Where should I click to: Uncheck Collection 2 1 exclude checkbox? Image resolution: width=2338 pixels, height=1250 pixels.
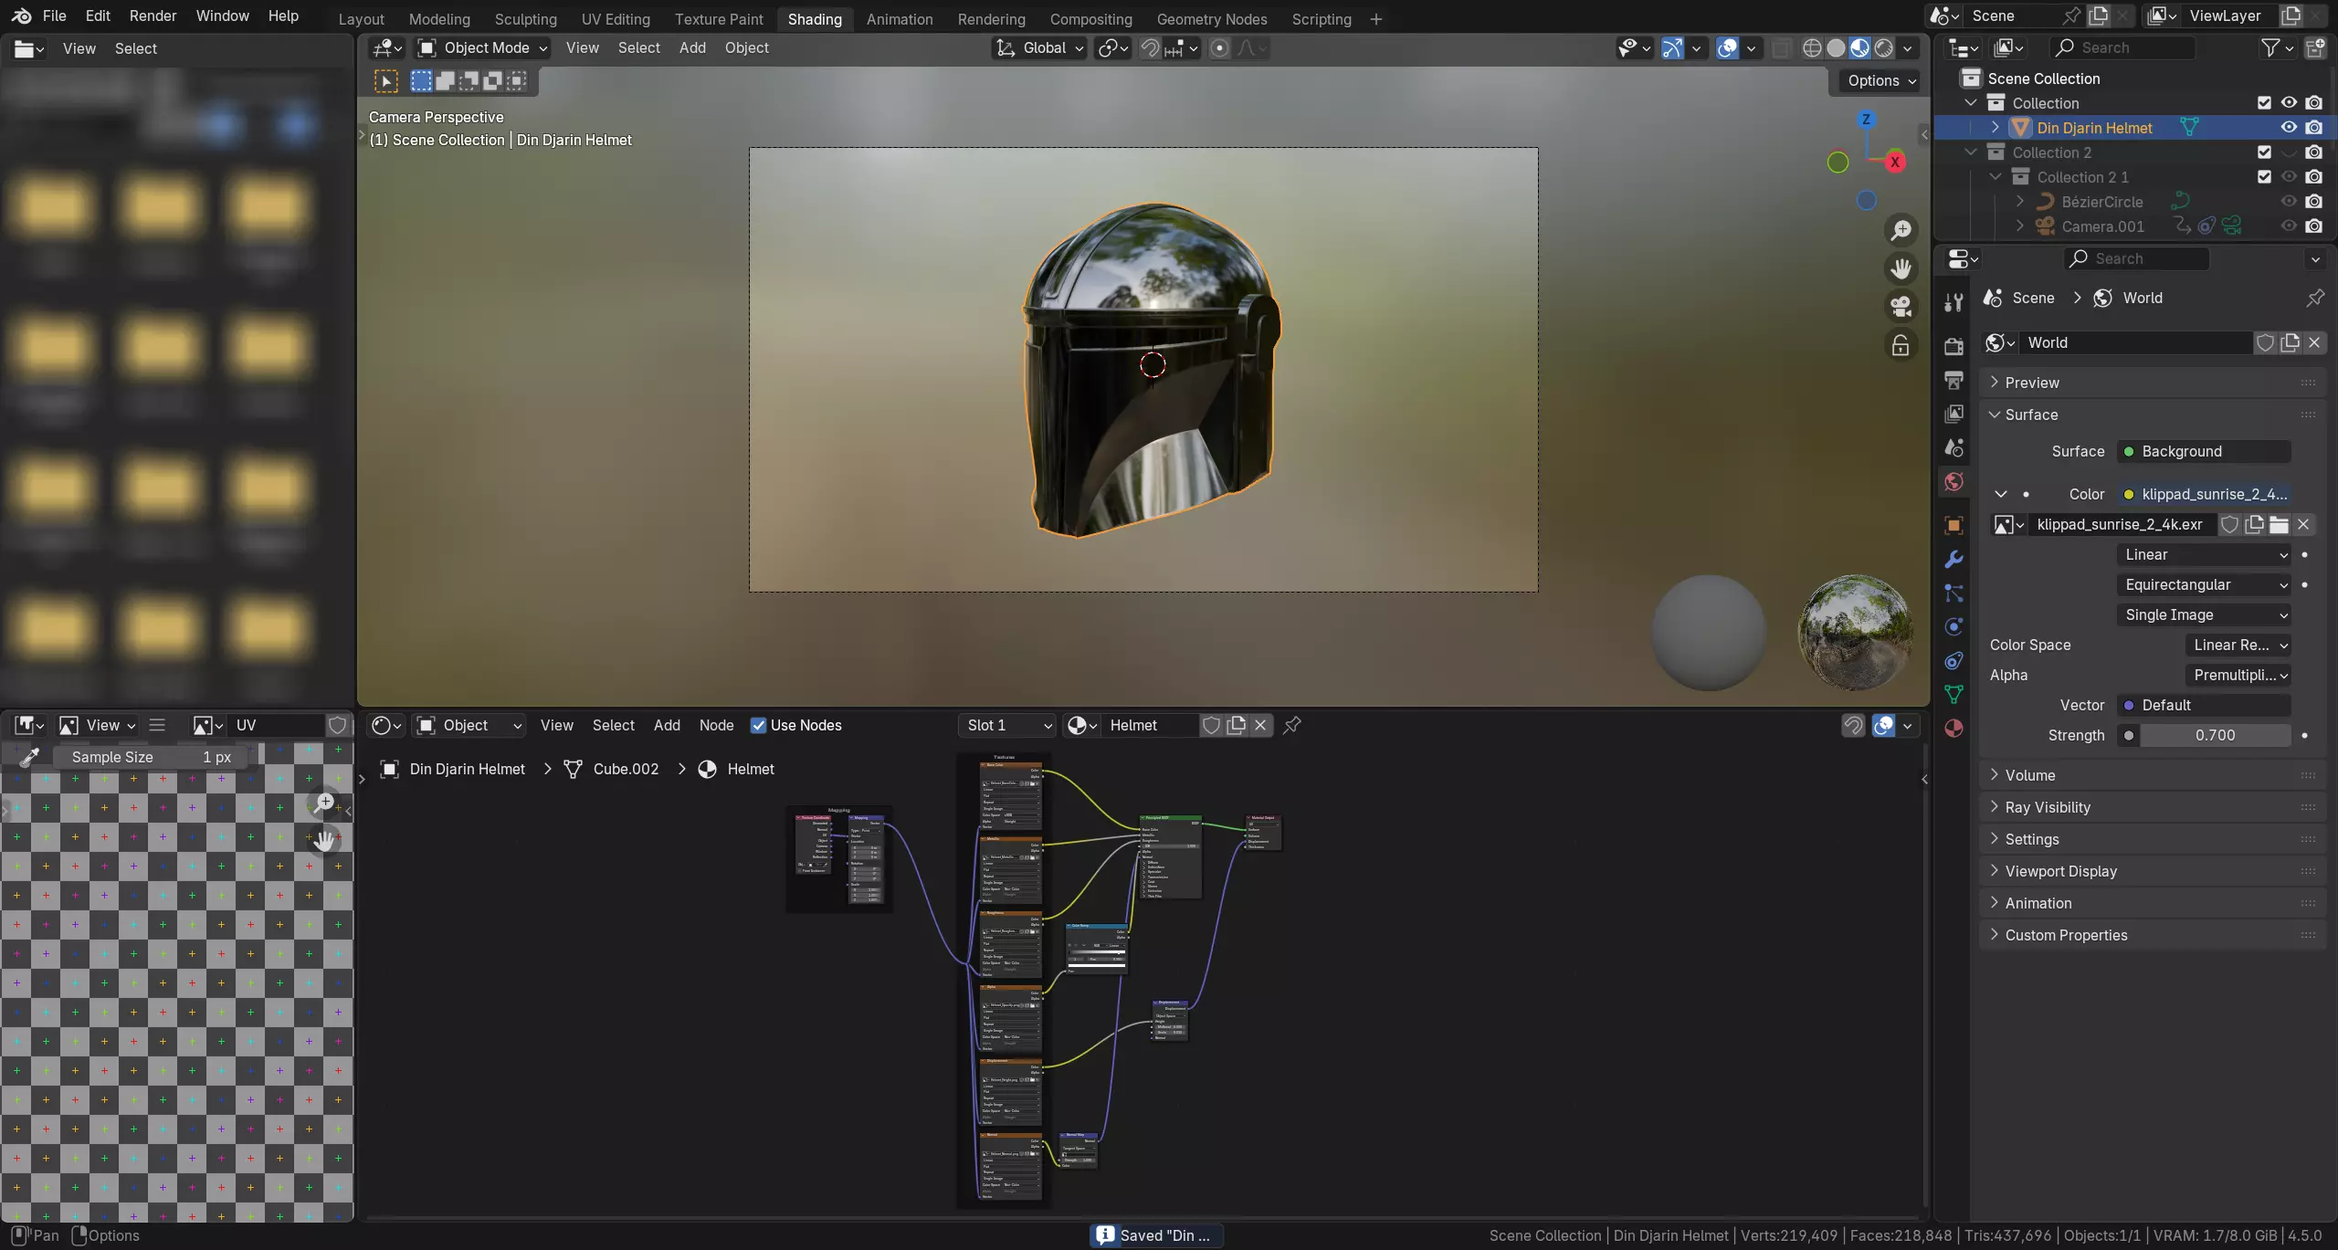(2264, 177)
